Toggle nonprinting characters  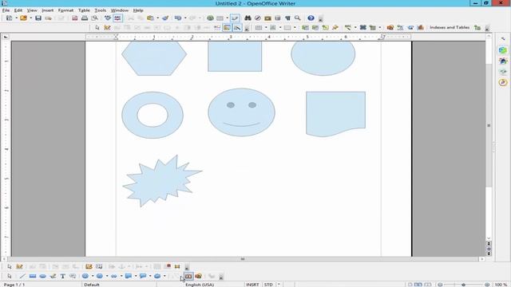click(287, 18)
